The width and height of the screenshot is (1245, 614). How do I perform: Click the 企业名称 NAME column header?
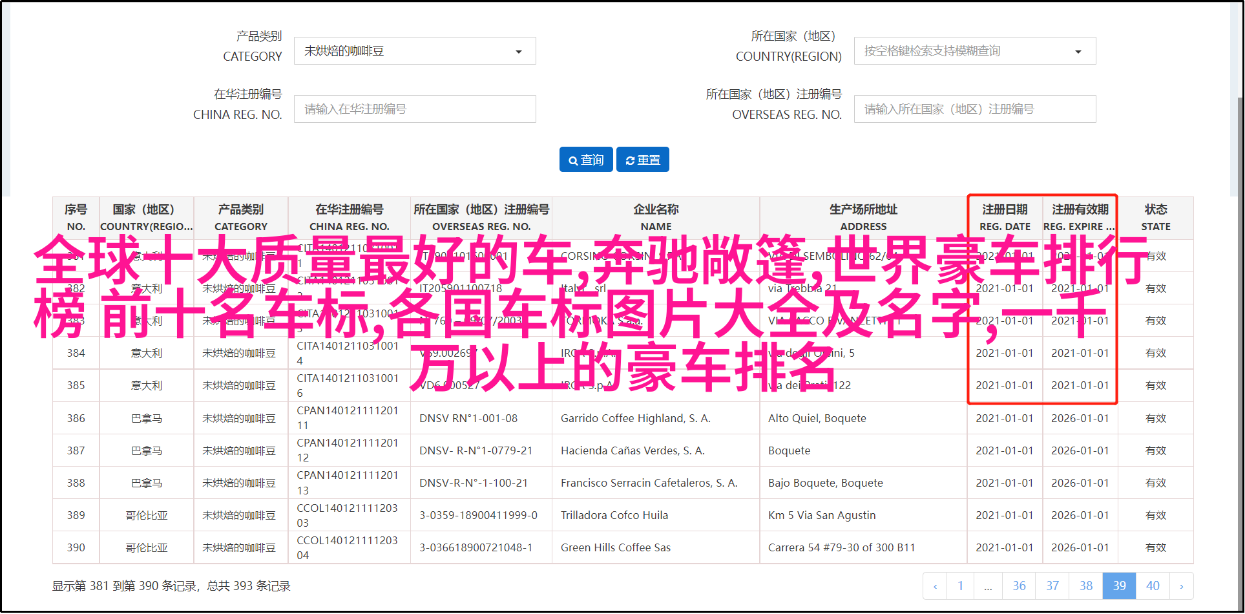[656, 218]
